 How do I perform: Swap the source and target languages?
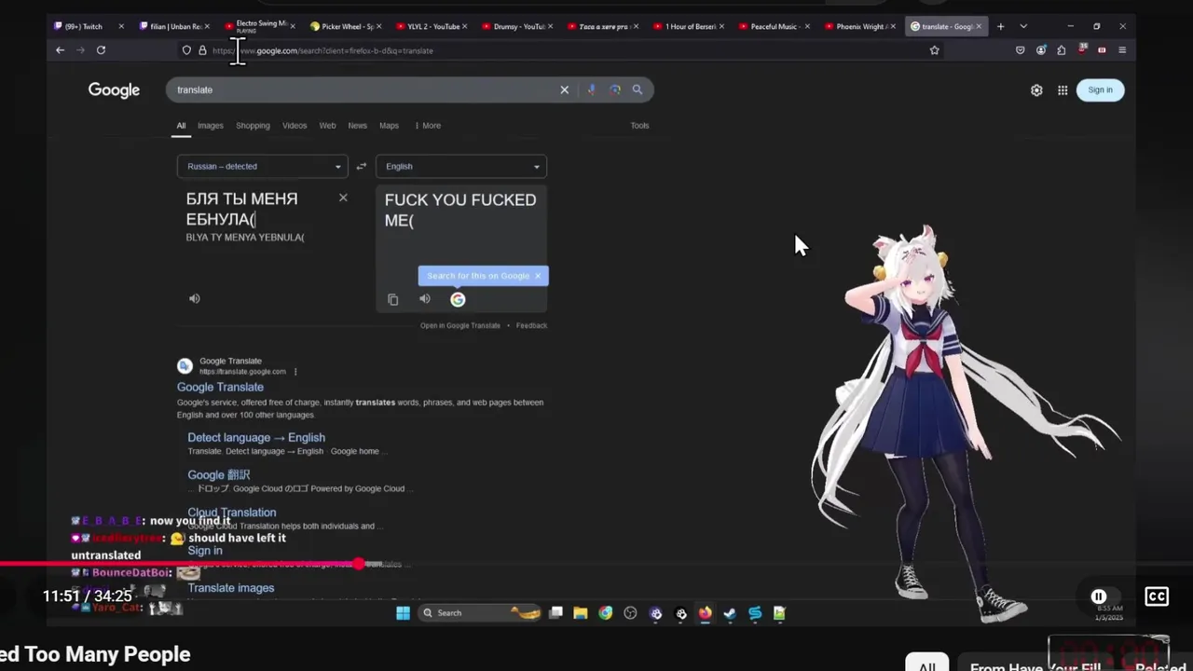[x=362, y=166]
